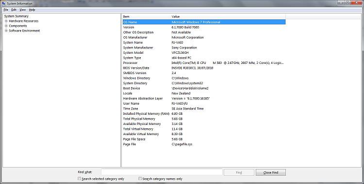
Task: Click the Find button
Action: pos(239,172)
